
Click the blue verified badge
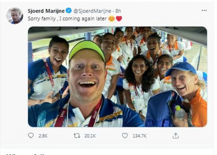pos(69,11)
